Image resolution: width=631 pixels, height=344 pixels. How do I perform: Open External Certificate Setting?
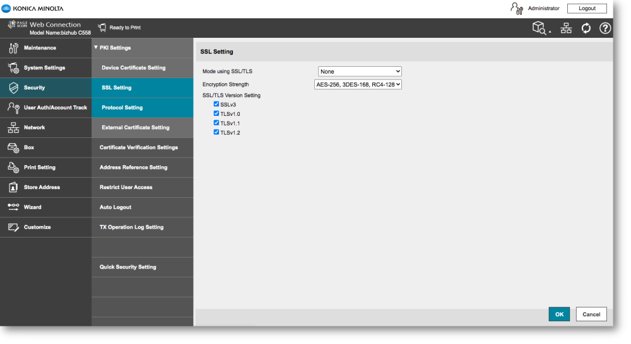(x=143, y=127)
